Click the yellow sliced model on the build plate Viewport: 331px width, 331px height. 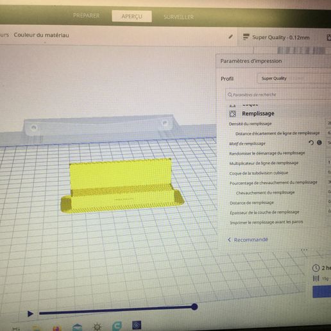point(122,186)
